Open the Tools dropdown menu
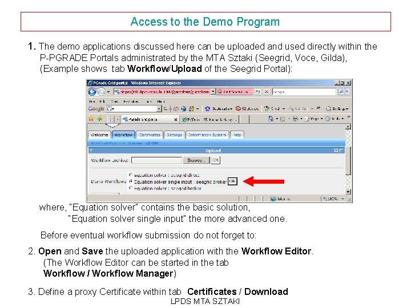Screen dimensions: 411x308 click(335, 119)
